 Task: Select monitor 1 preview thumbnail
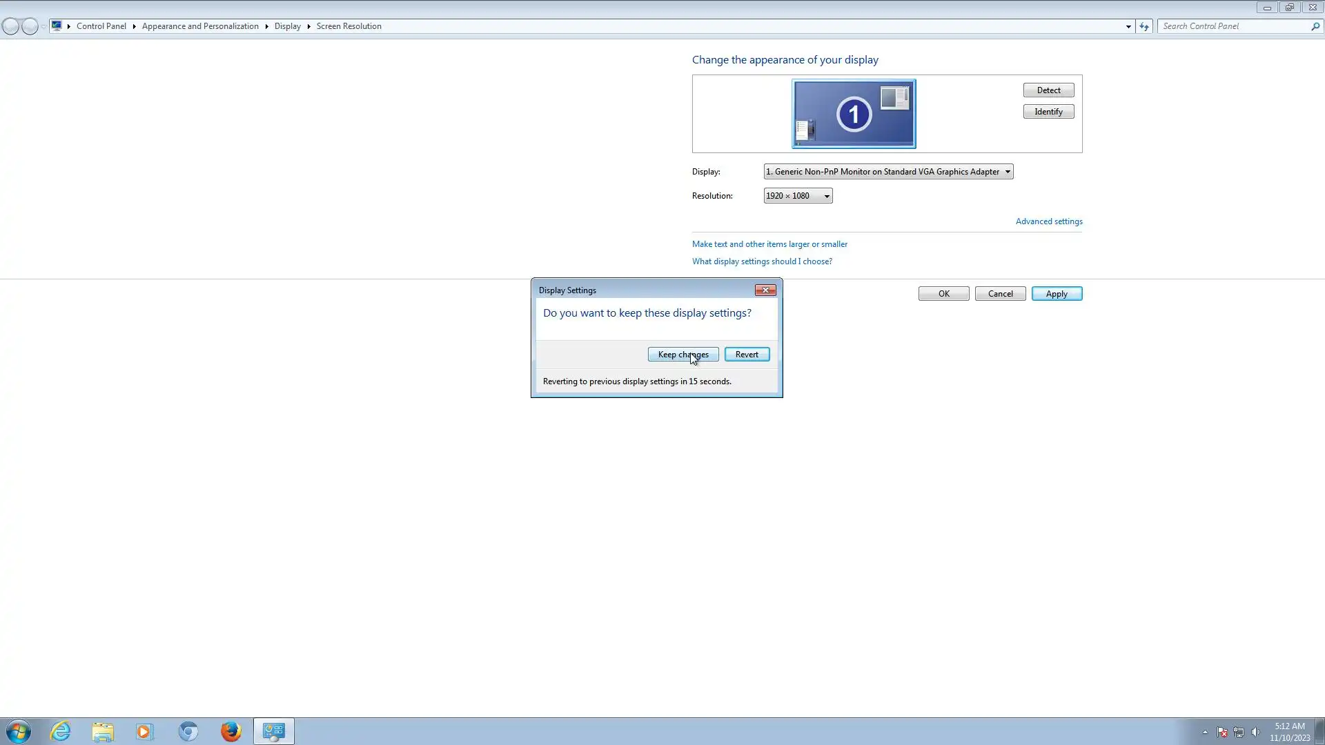[854, 114]
